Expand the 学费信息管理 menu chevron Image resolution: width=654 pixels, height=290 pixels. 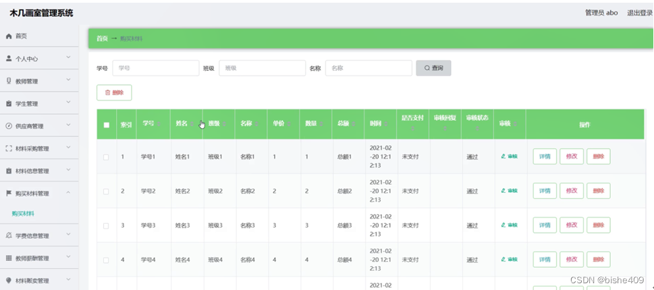(68, 235)
